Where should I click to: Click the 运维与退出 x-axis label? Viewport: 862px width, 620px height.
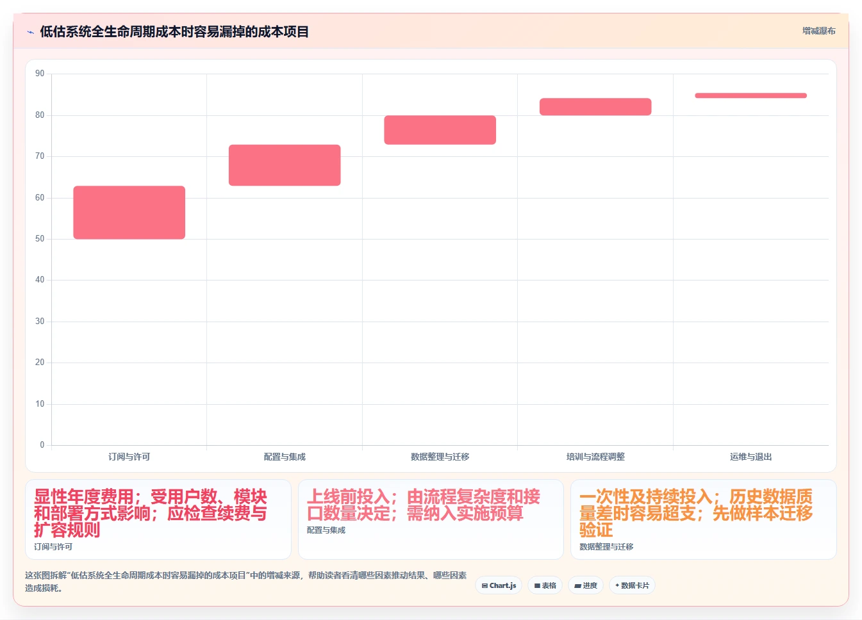point(751,457)
